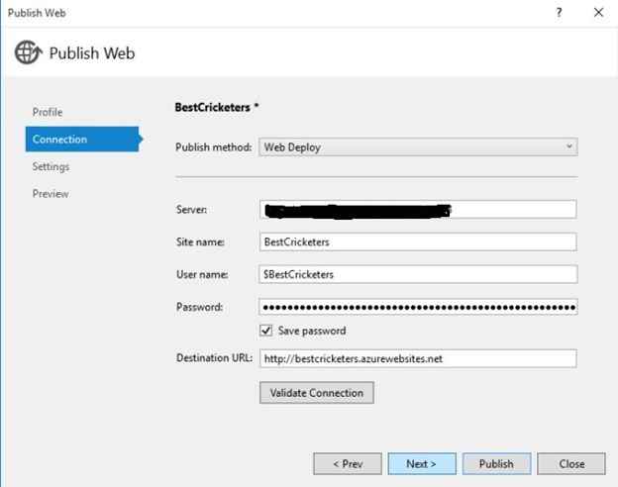This screenshot has height=487, width=618.
Task: Click the Publish Web globe icon
Action: click(28, 52)
